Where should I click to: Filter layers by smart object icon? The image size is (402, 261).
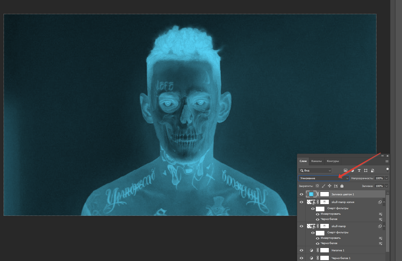pyautogui.click(x=373, y=171)
